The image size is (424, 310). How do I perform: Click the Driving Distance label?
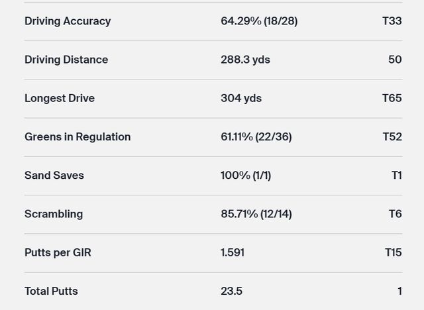point(66,60)
